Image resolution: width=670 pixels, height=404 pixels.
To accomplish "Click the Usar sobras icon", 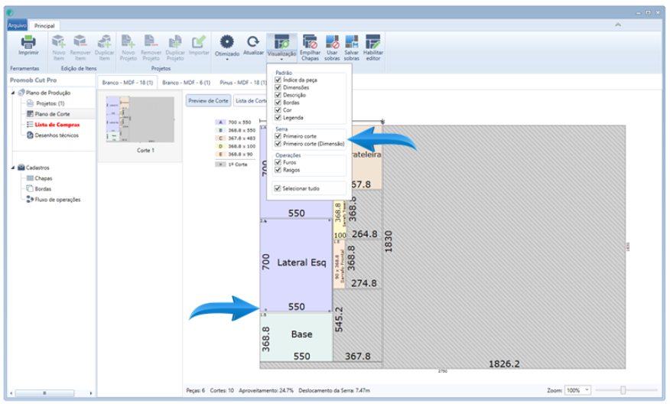I will 332,41.
